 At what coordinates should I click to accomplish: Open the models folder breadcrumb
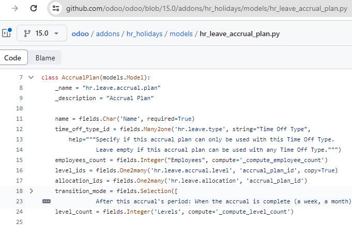(181, 34)
